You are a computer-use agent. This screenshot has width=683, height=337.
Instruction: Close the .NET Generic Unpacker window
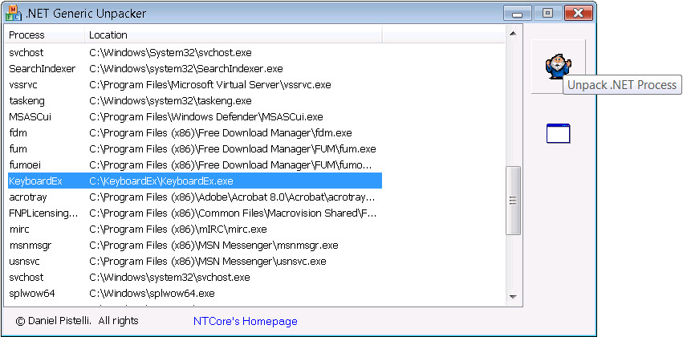[579, 13]
